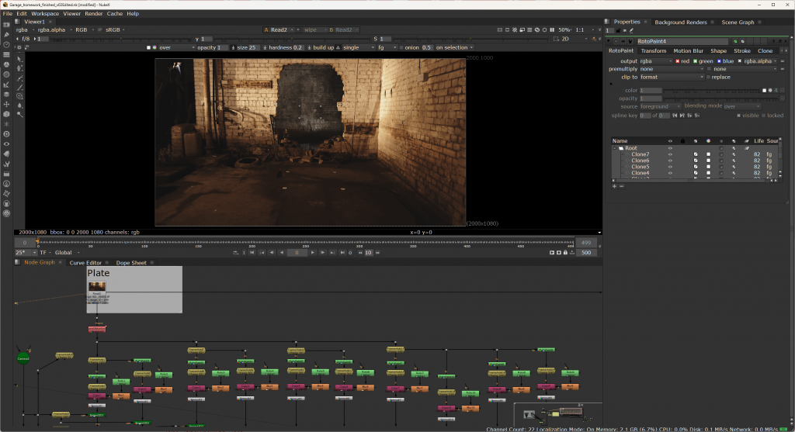Open the over blending dropdown in tool settings

tap(176, 47)
